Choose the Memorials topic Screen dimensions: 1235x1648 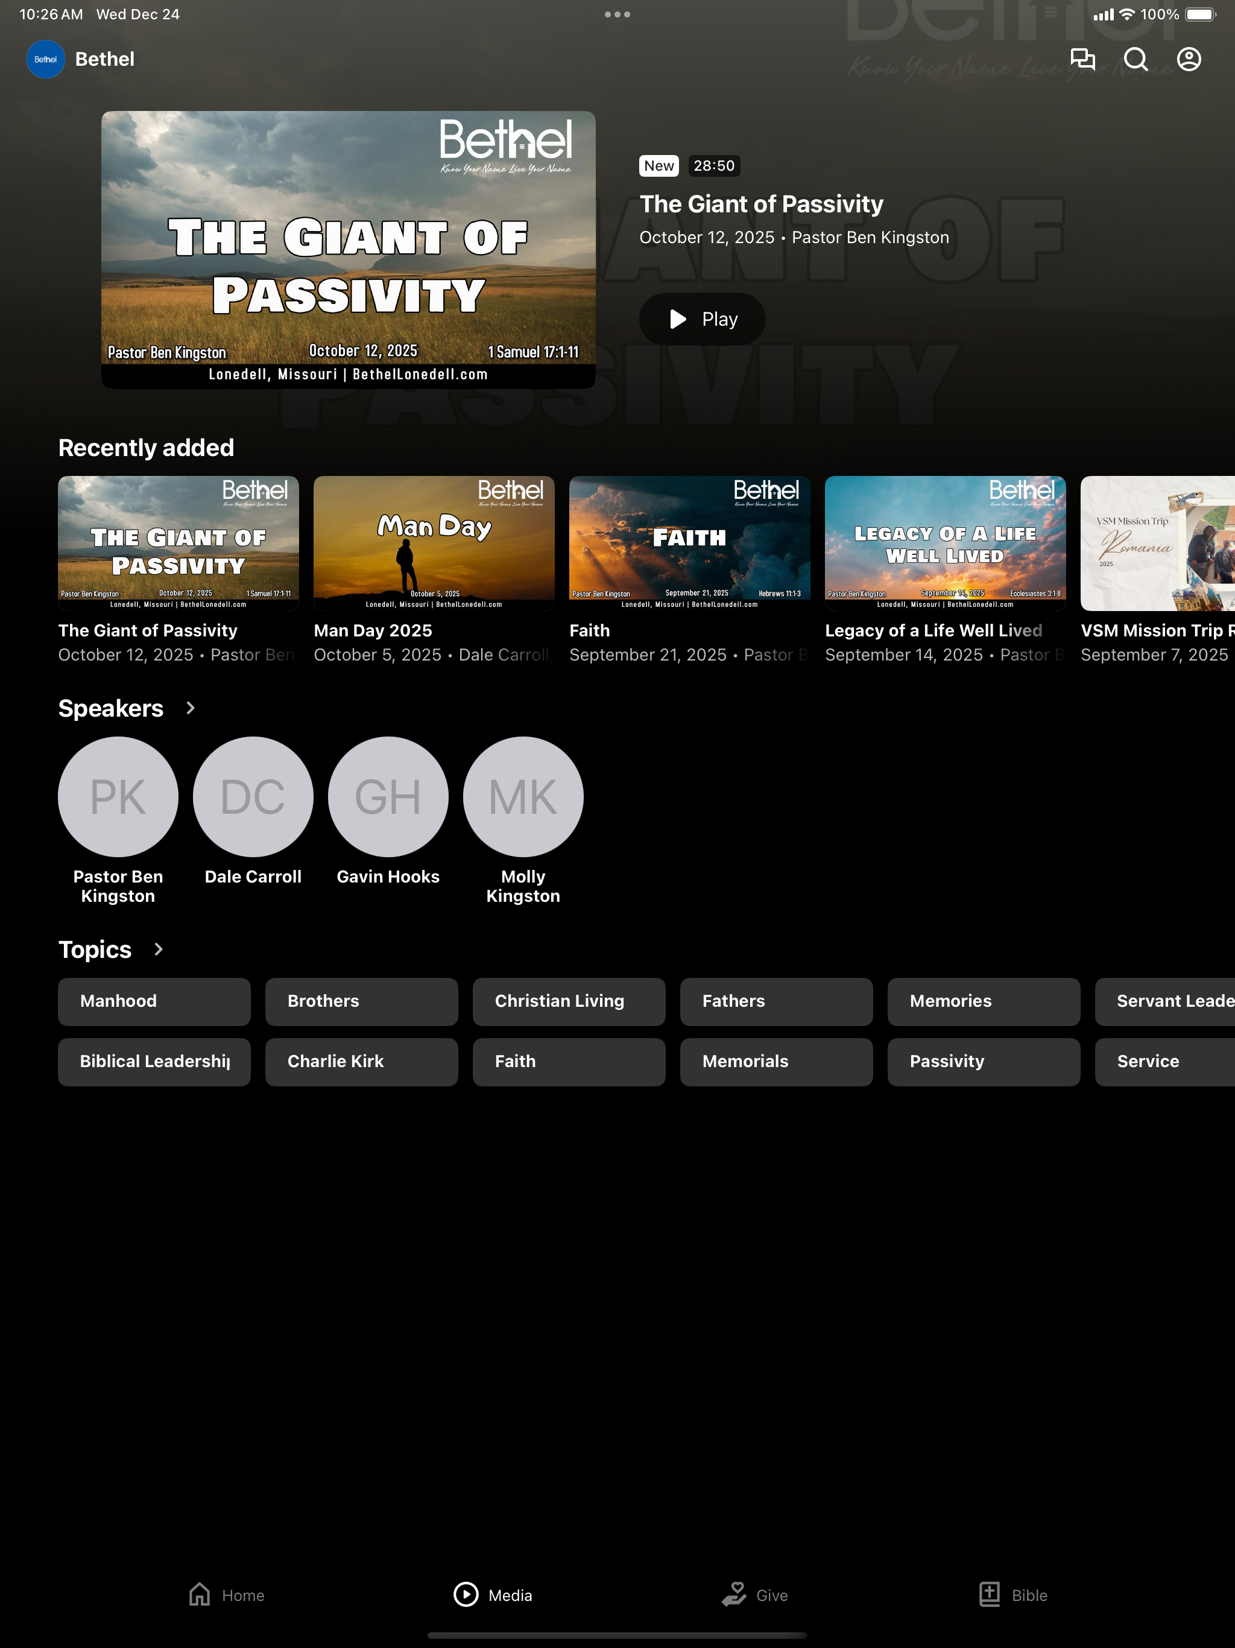776,1062
